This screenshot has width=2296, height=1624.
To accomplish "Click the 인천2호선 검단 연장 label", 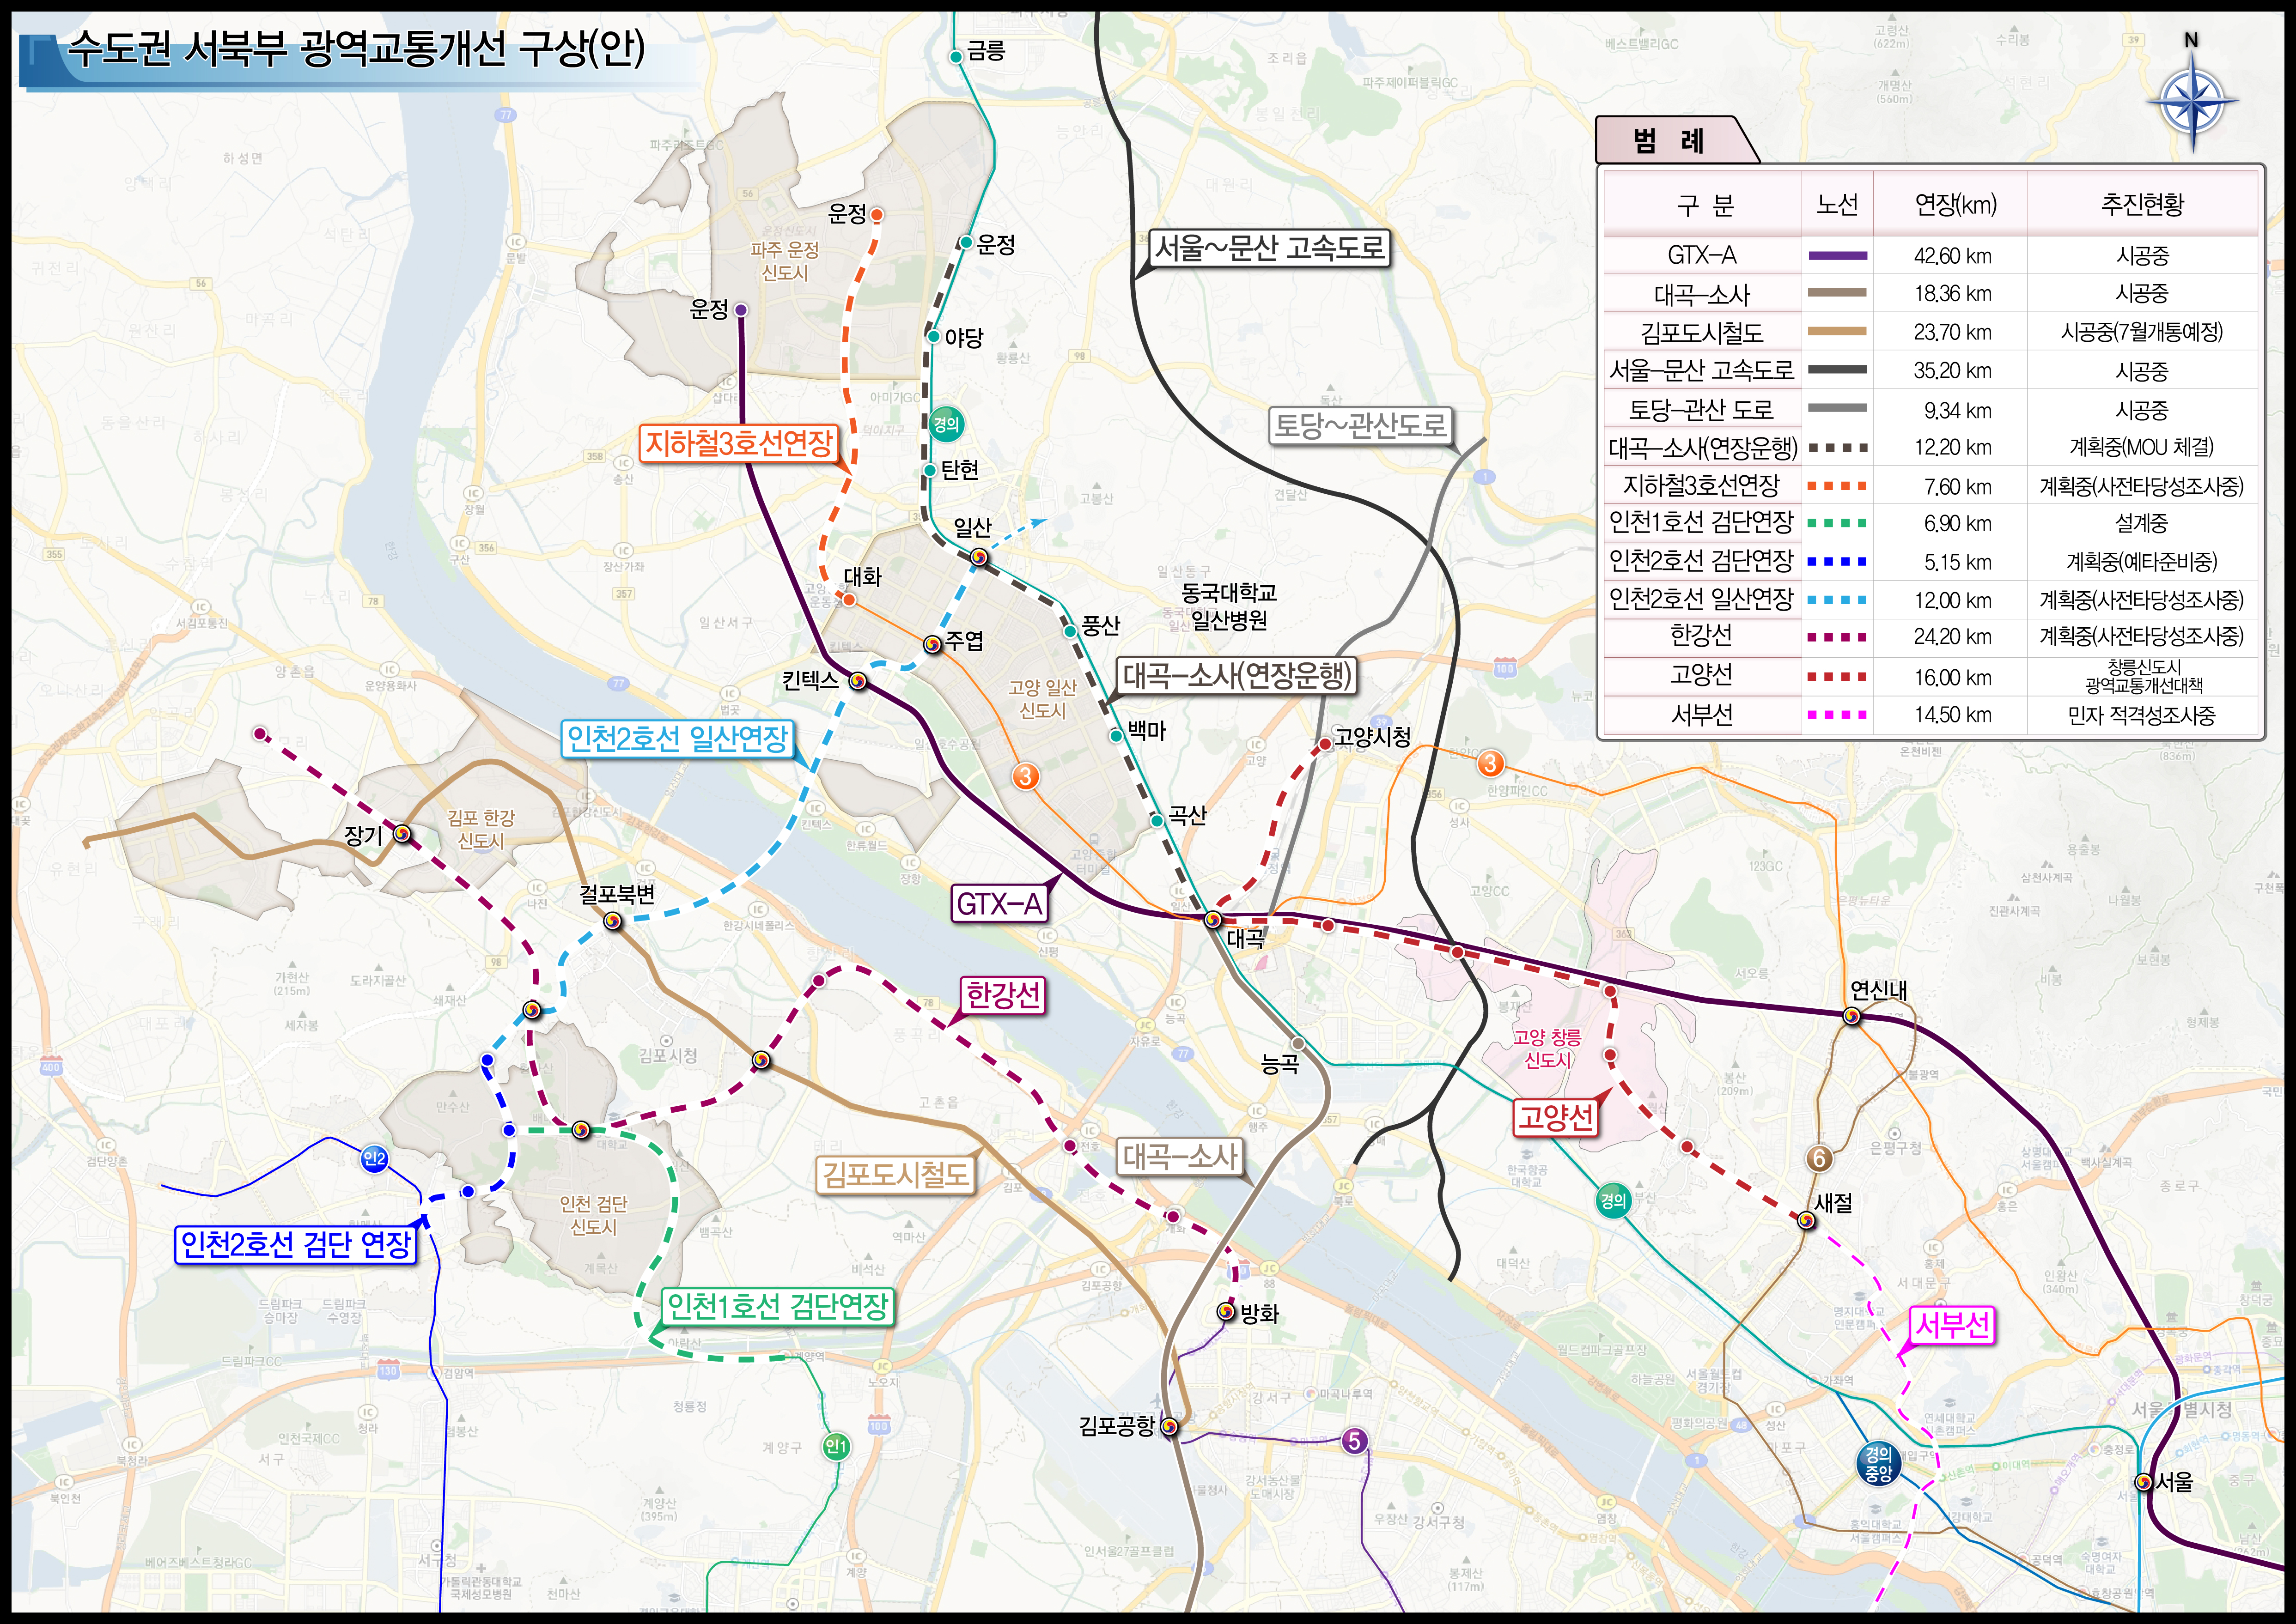I will [x=295, y=1244].
